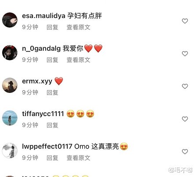Screen dimensions: 196x177
Task: Reply (回复) to ermx.xyy's comment
Action: click(x=52, y=92)
